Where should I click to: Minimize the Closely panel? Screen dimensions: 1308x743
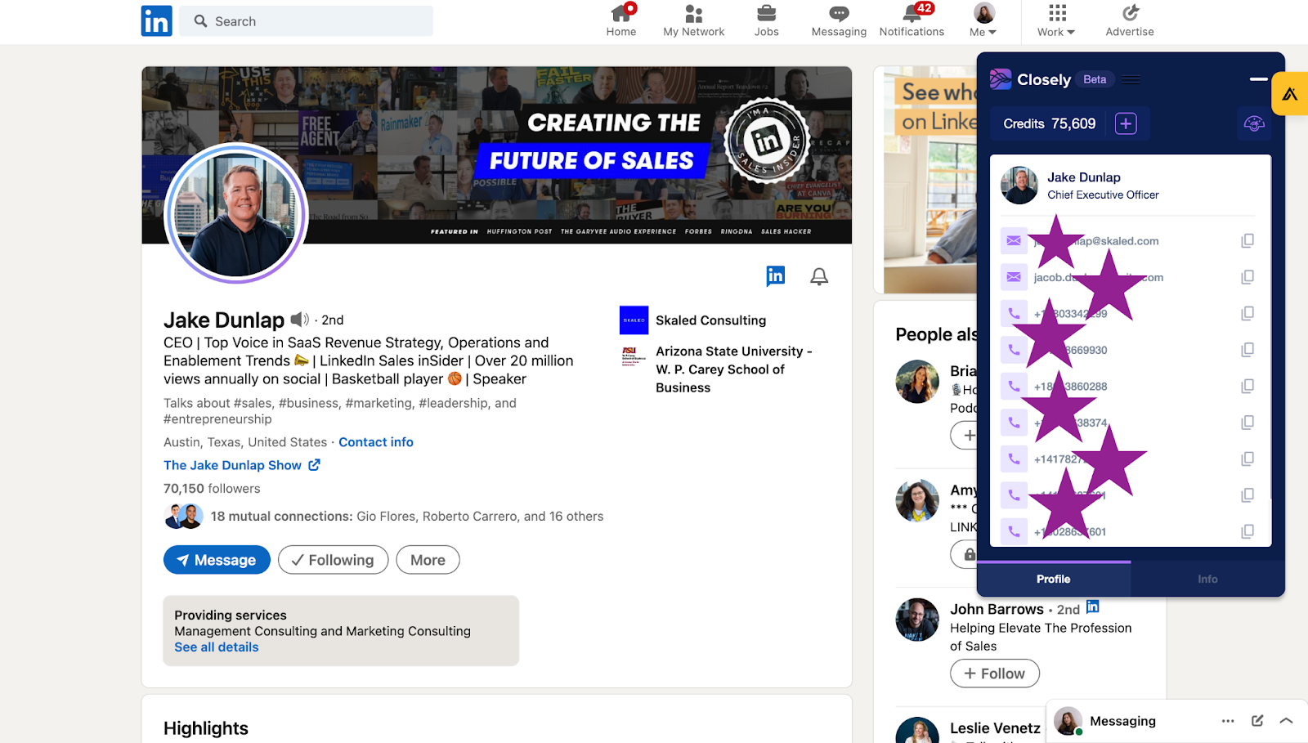1259,79
